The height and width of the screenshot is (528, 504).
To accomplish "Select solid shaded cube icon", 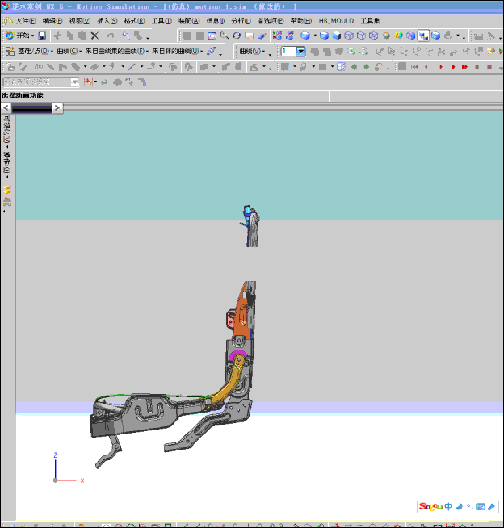I will tap(337, 36).
